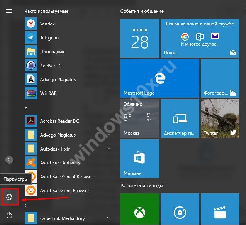
Task: Open the Почта mail tile
Action: (200, 38)
